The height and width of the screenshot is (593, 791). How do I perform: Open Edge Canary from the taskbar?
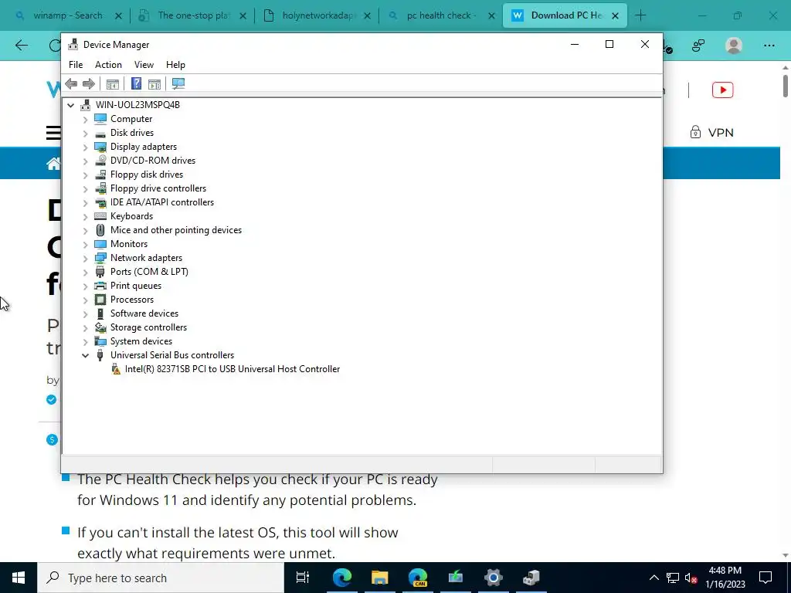(418, 578)
